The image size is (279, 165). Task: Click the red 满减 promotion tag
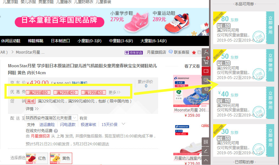pyautogui.click(x=31, y=101)
